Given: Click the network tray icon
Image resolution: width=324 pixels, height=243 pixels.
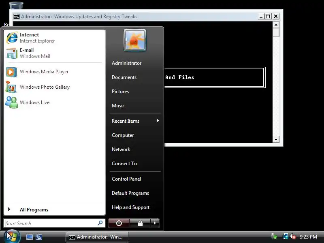Looking at the screenshot, I should [285, 237].
